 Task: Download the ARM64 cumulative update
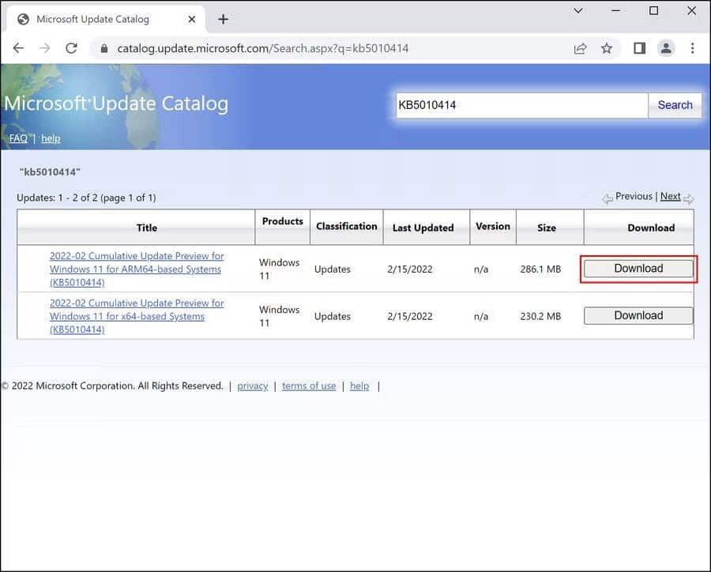coord(638,269)
